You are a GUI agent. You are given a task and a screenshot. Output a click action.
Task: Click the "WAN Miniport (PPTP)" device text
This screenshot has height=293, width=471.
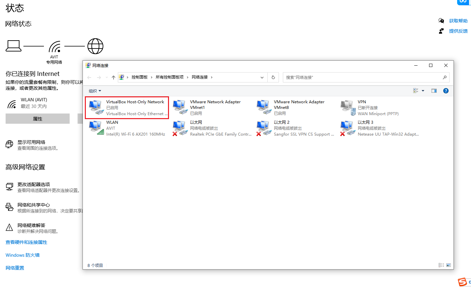378,114
